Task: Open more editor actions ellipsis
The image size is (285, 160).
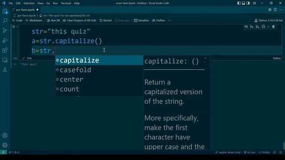Action: point(281,10)
